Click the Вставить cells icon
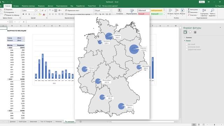224x126 pixels. (x=170, y=10)
